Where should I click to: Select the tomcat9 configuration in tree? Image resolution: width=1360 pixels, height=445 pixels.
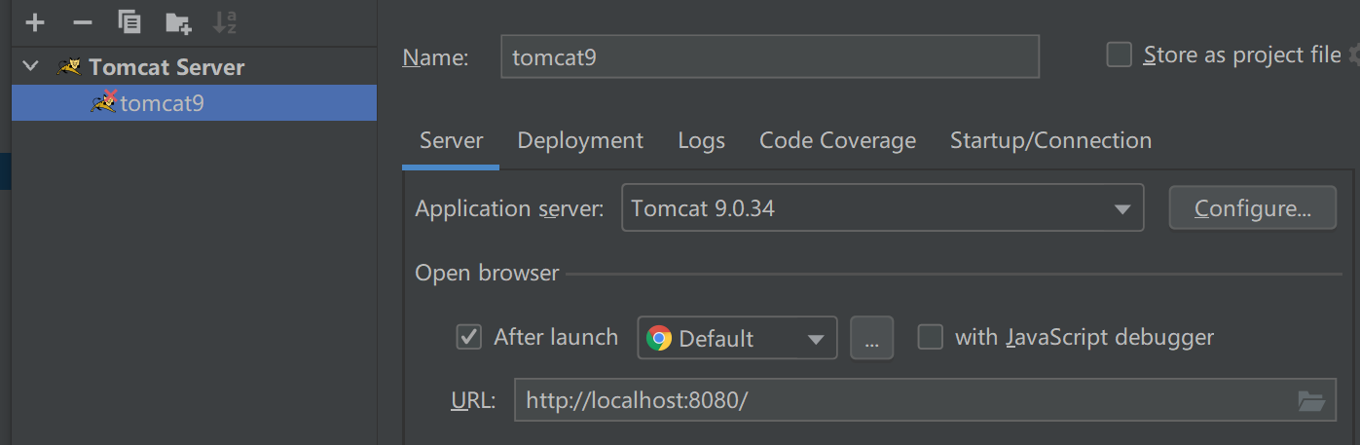coord(162,103)
